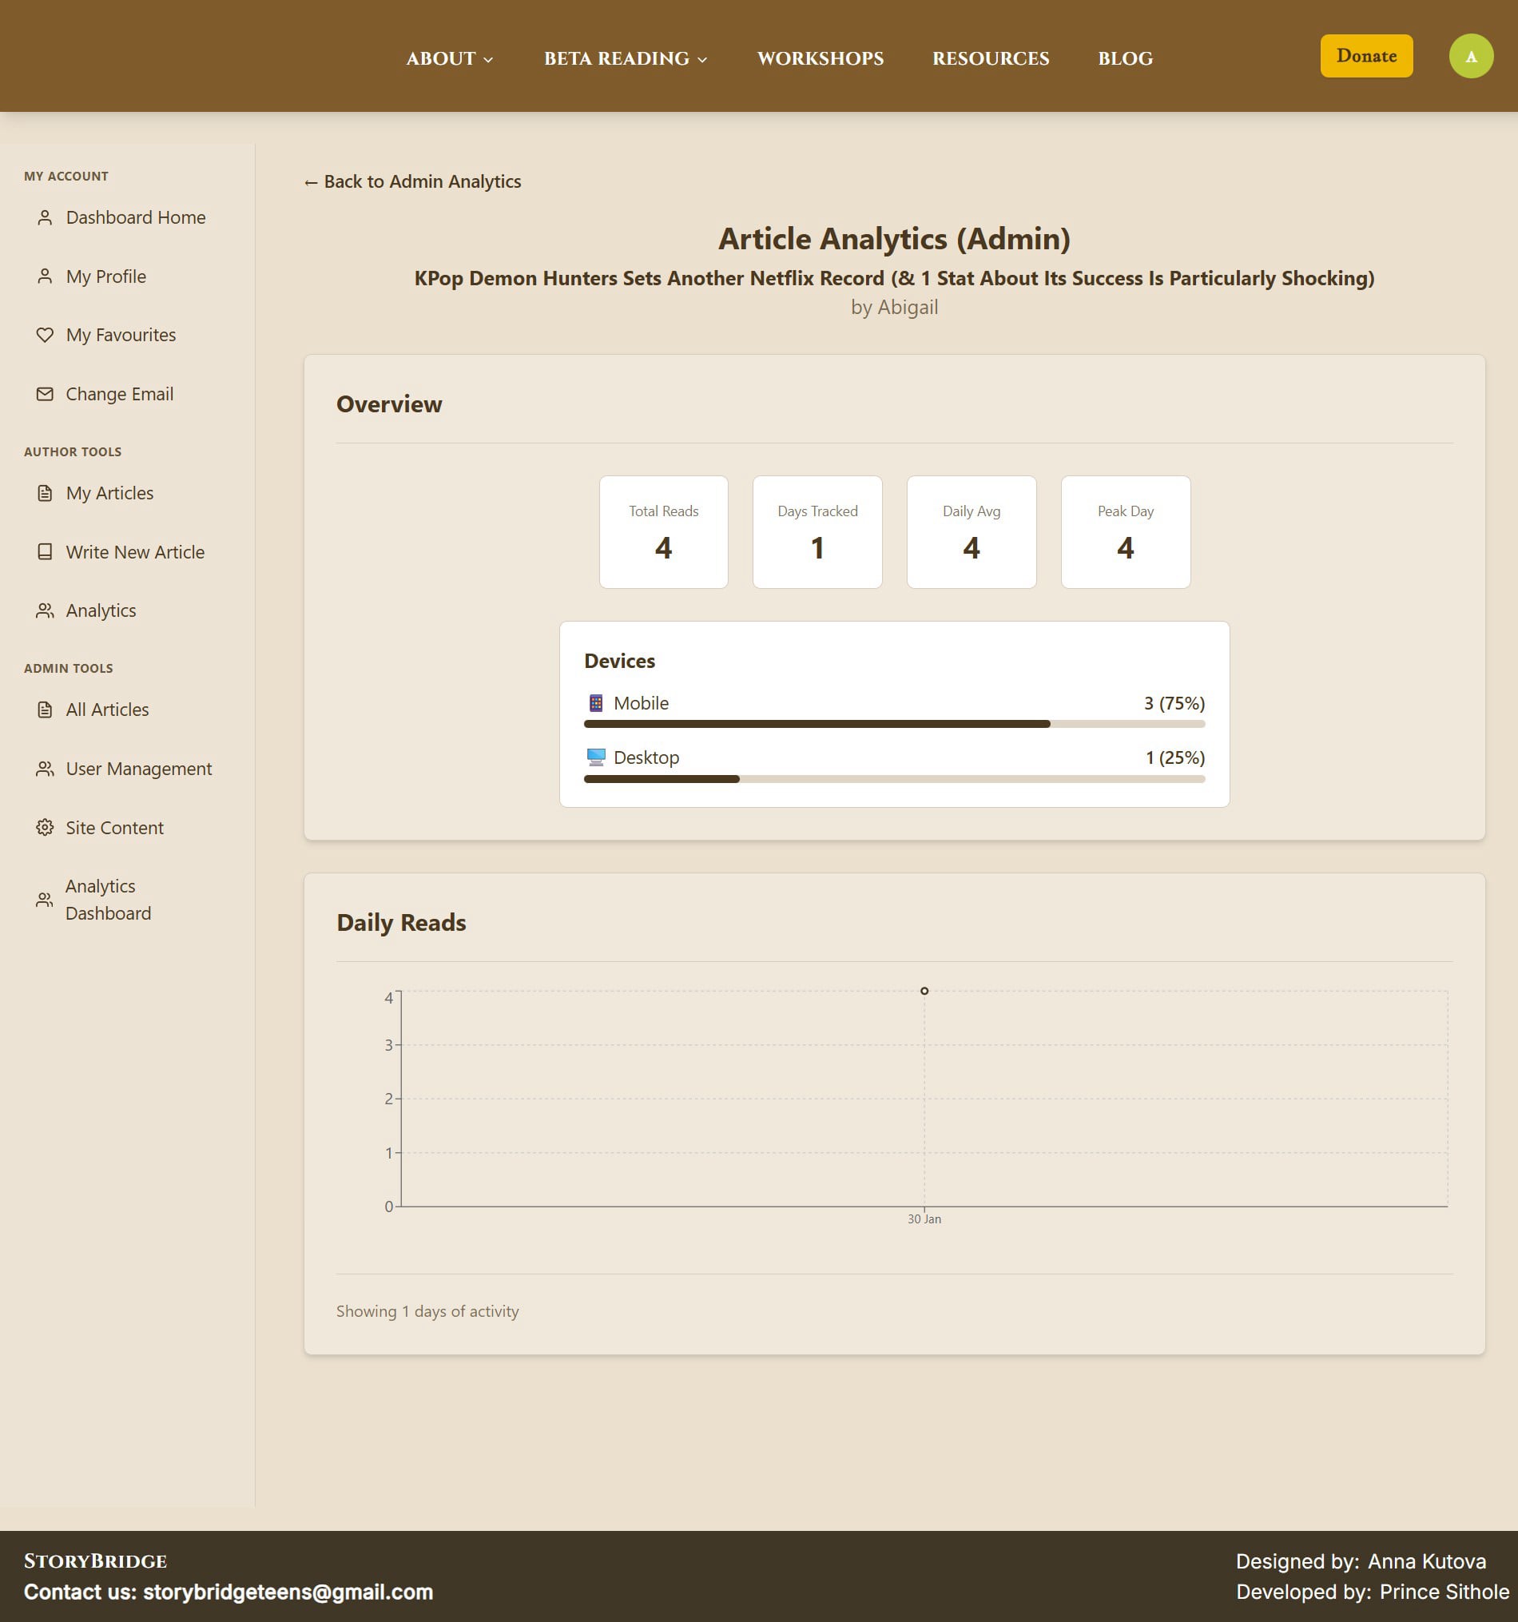
Task: Open the document icon for My Articles
Action: click(45, 493)
